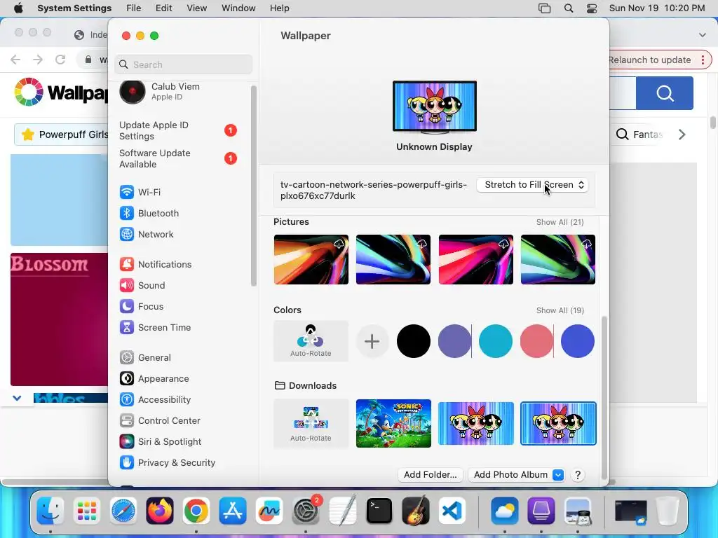
Task: Open Sound settings
Action: click(142, 286)
